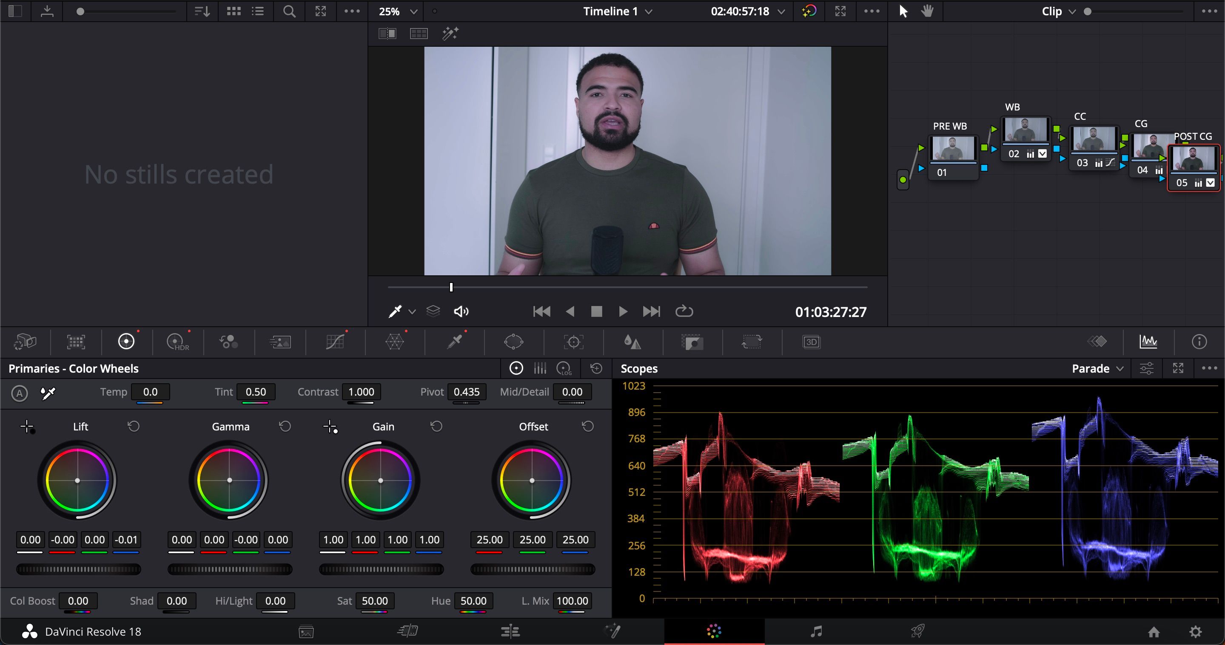Image resolution: width=1225 pixels, height=645 pixels.
Task: Mute the viewer audio
Action: 461,311
